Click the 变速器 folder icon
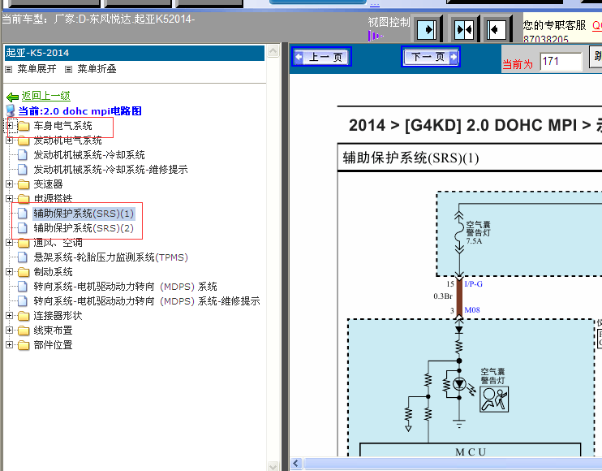This screenshot has width=602, height=471. pos(24,184)
